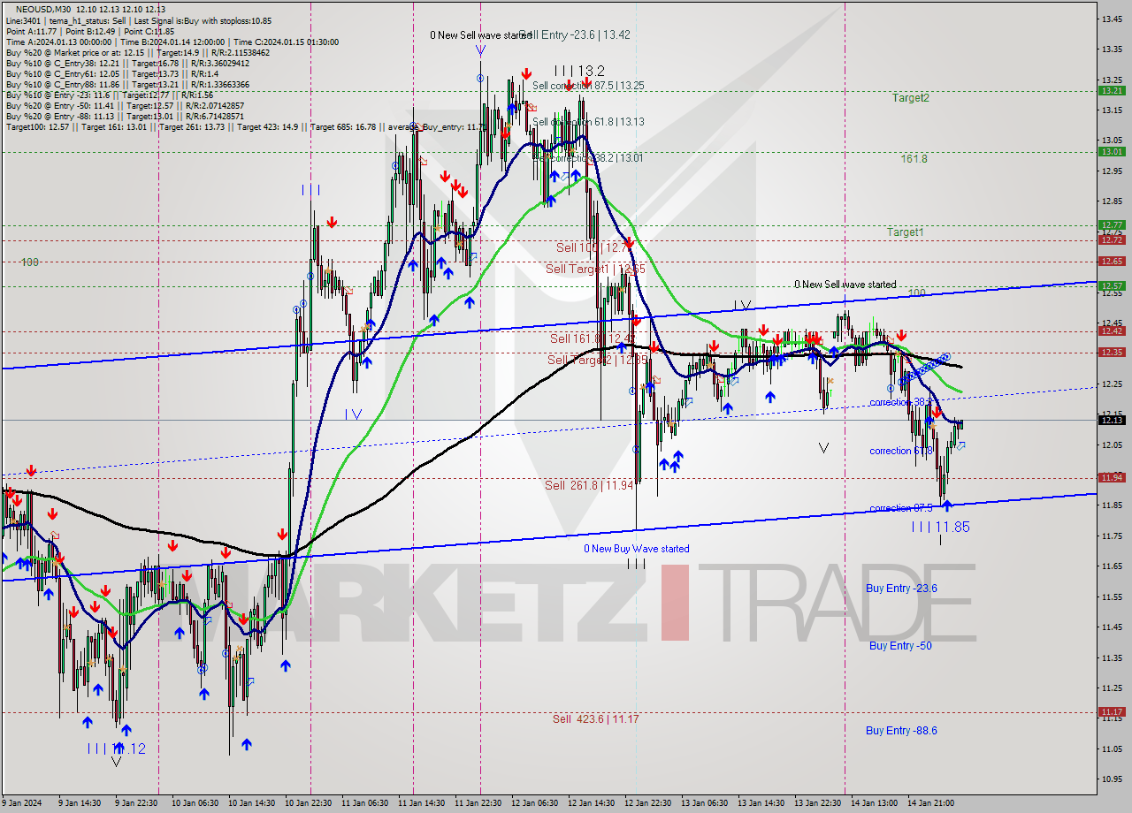Select the '13 Jan 06:30' time axis label
Screen dimensions: 1132x813
[704, 803]
